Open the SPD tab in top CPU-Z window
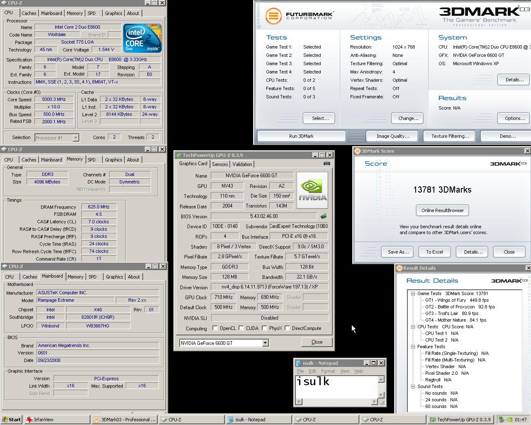531x425 pixels. pos(92,13)
